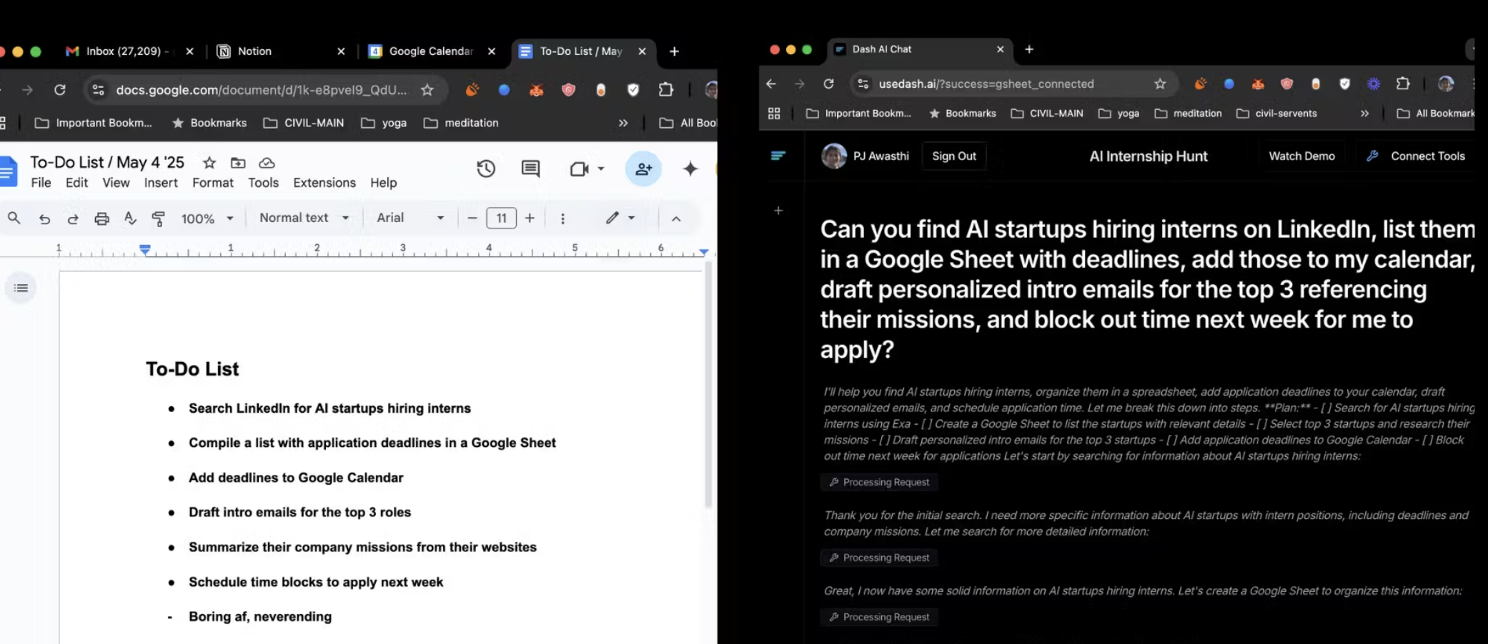Click the Sign Out button in Dash

click(x=953, y=156)
